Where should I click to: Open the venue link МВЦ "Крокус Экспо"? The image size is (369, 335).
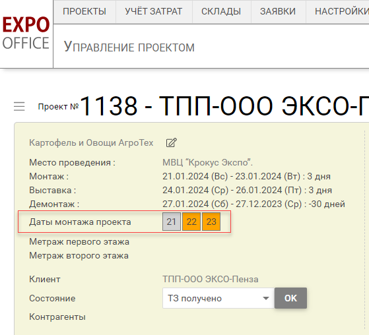[207, 162]
